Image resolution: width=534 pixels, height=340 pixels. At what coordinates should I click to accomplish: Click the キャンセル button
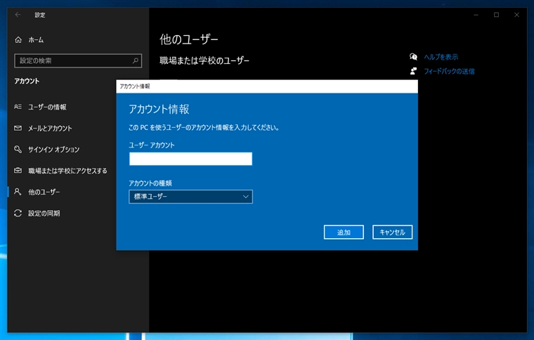coord(392,232)
